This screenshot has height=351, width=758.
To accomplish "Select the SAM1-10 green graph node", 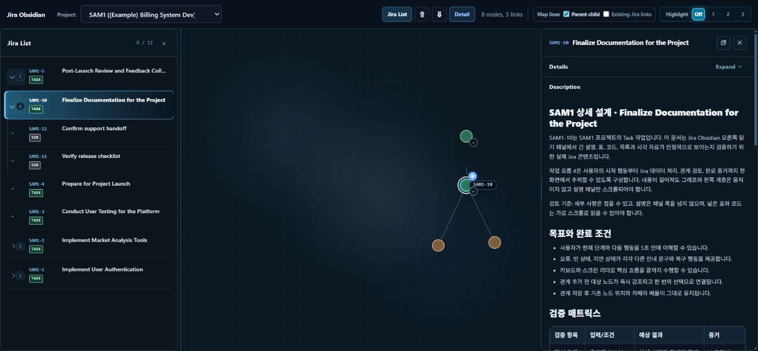I will 466,185.
